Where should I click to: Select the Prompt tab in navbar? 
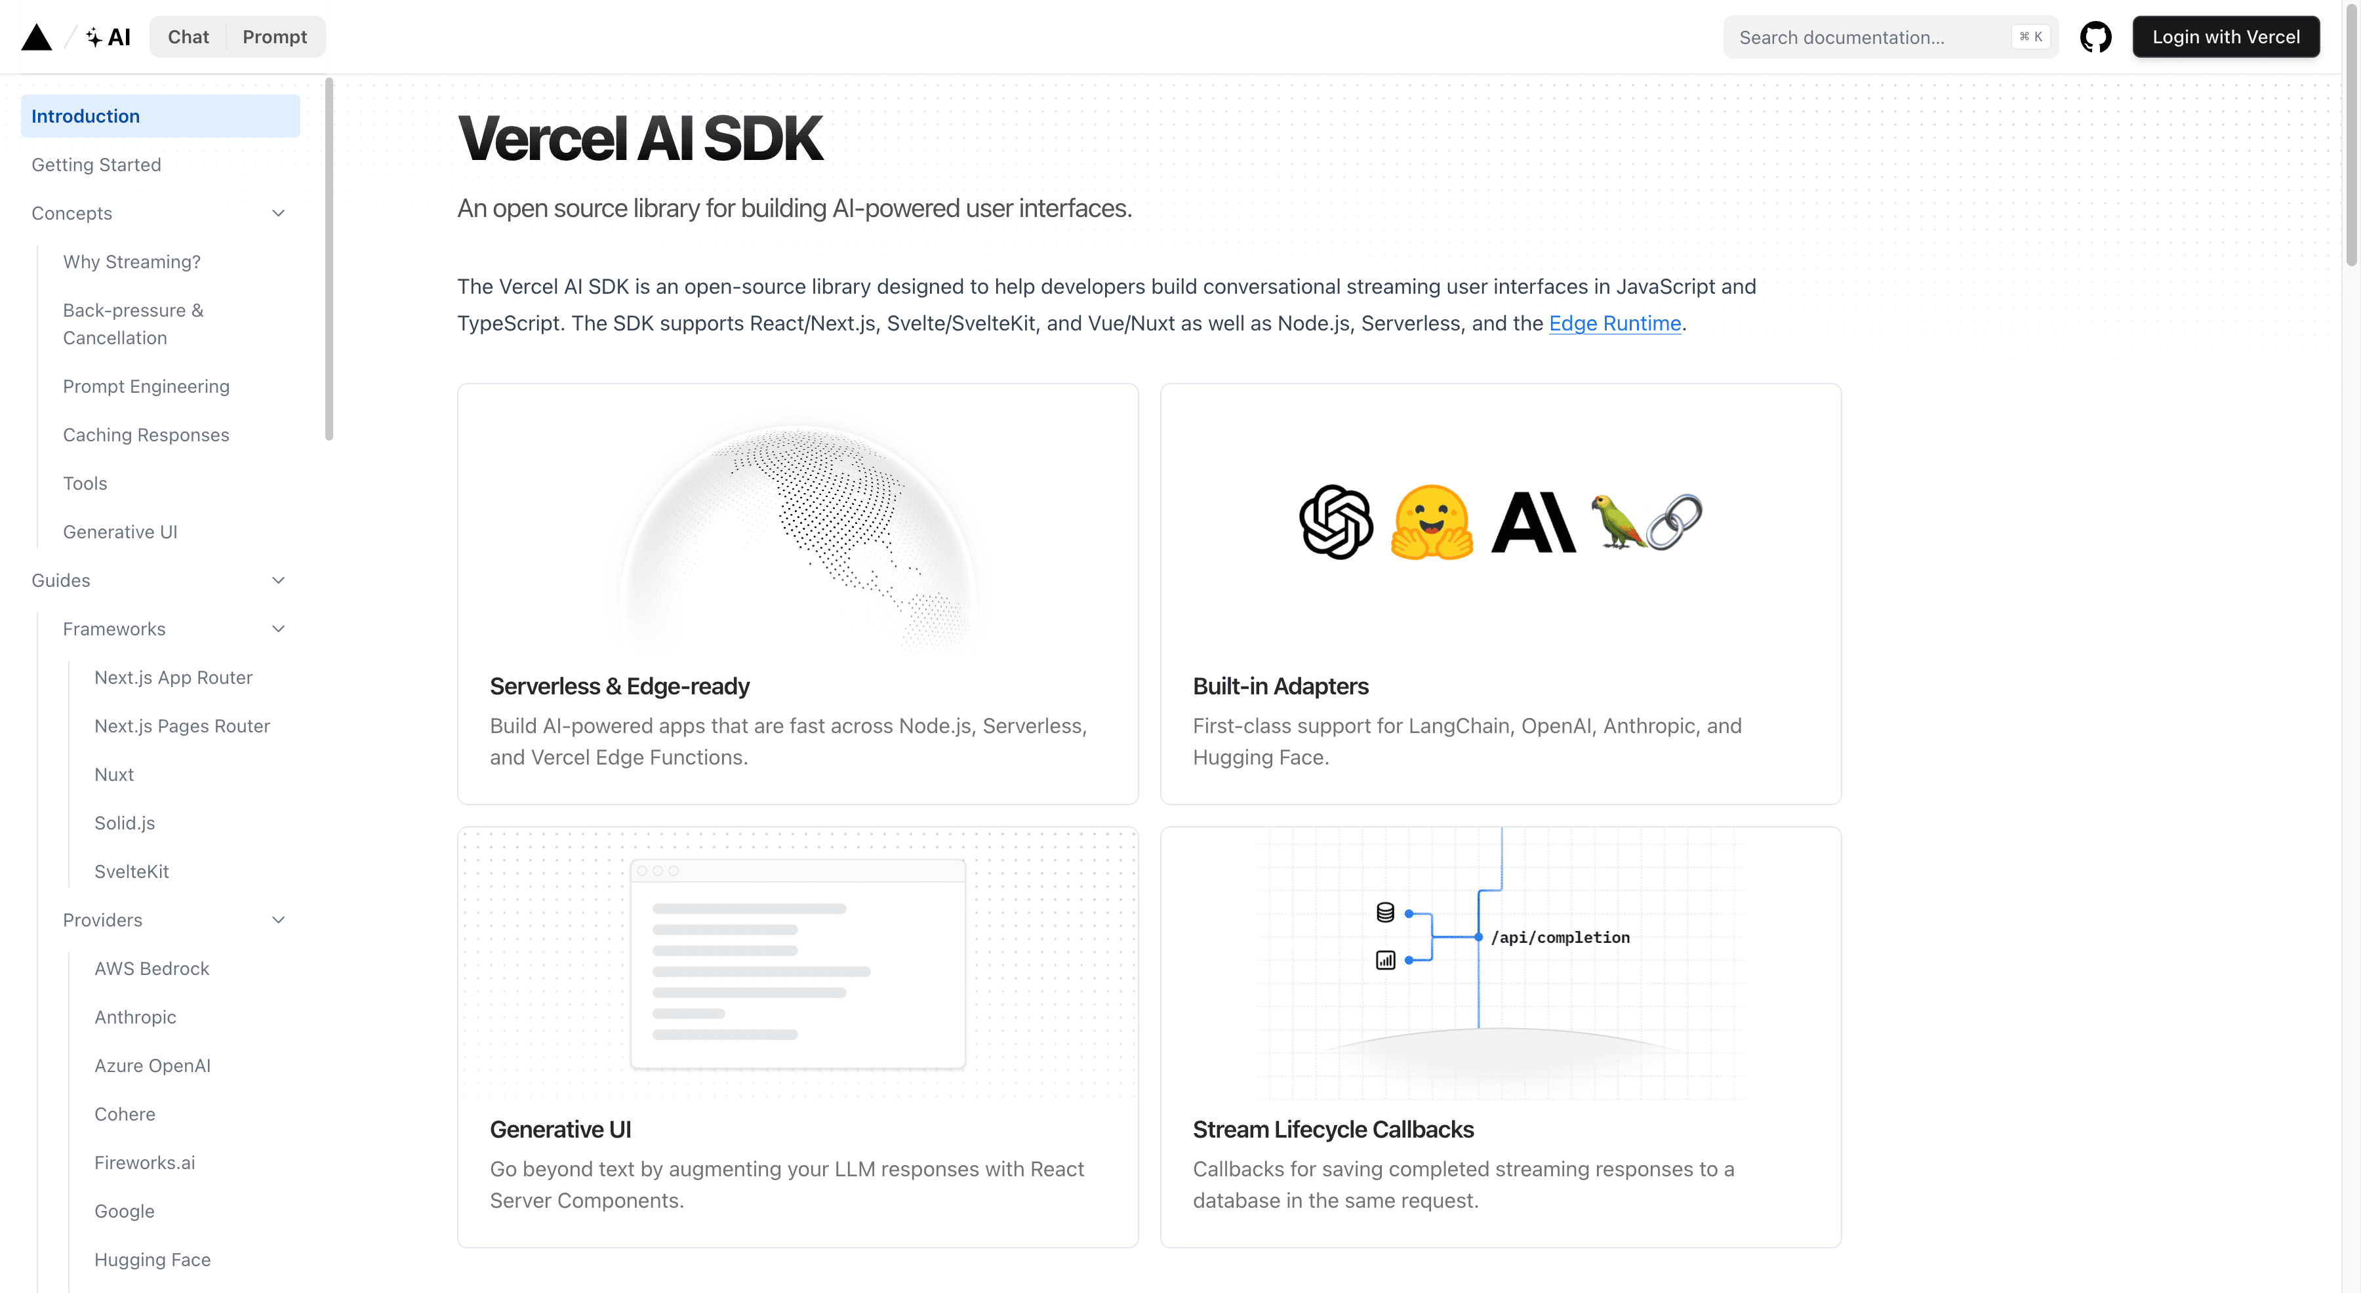(x=275, y=35)
